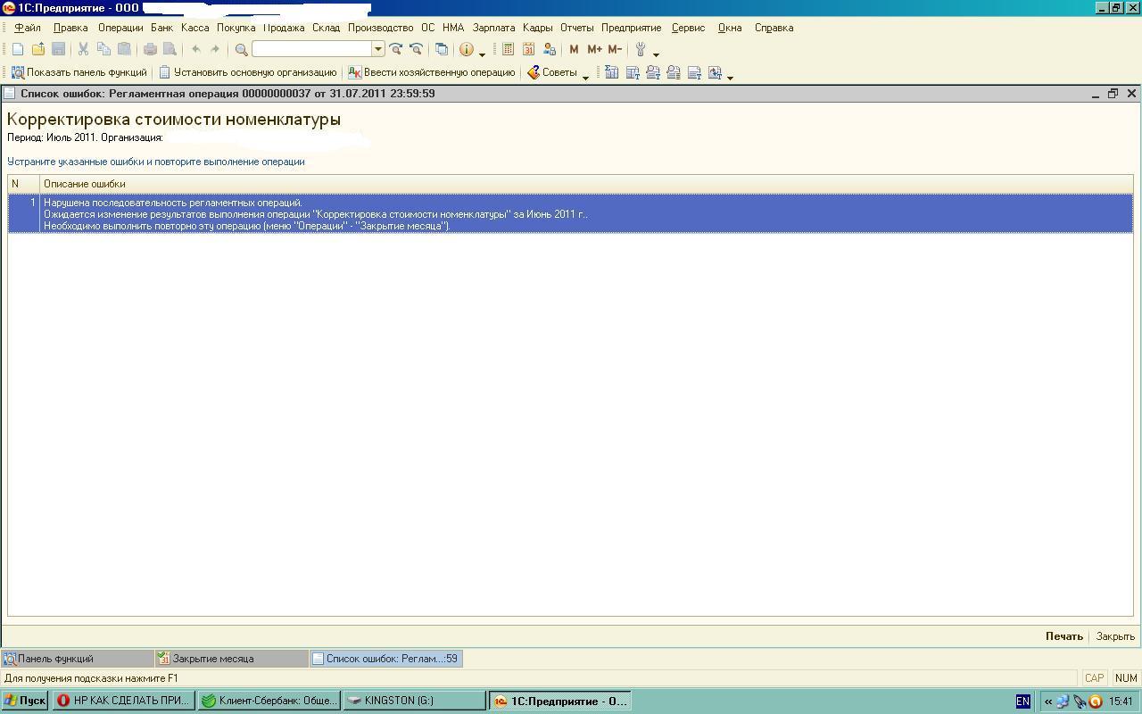Open the search field dropdown arrow
The height and width of the screenshot is (714, 1142).
[378, 49]
